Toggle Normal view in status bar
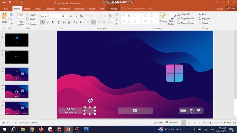This screenshot has width=237, height=133. pos(183,123)
